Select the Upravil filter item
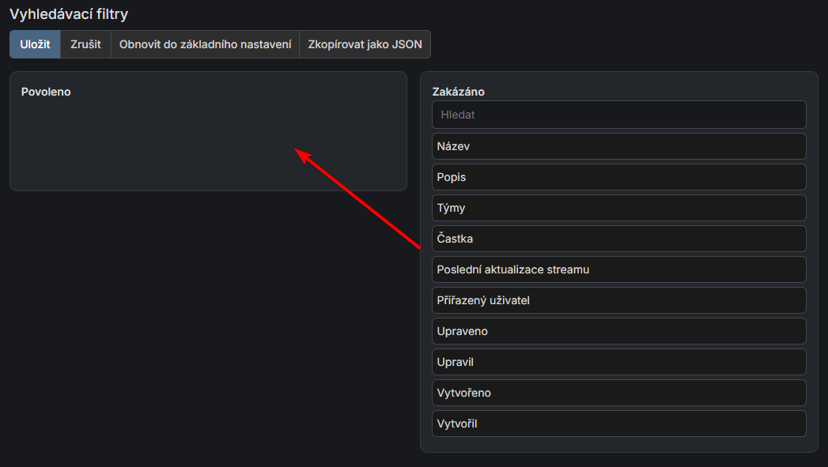 click(618, 361)
